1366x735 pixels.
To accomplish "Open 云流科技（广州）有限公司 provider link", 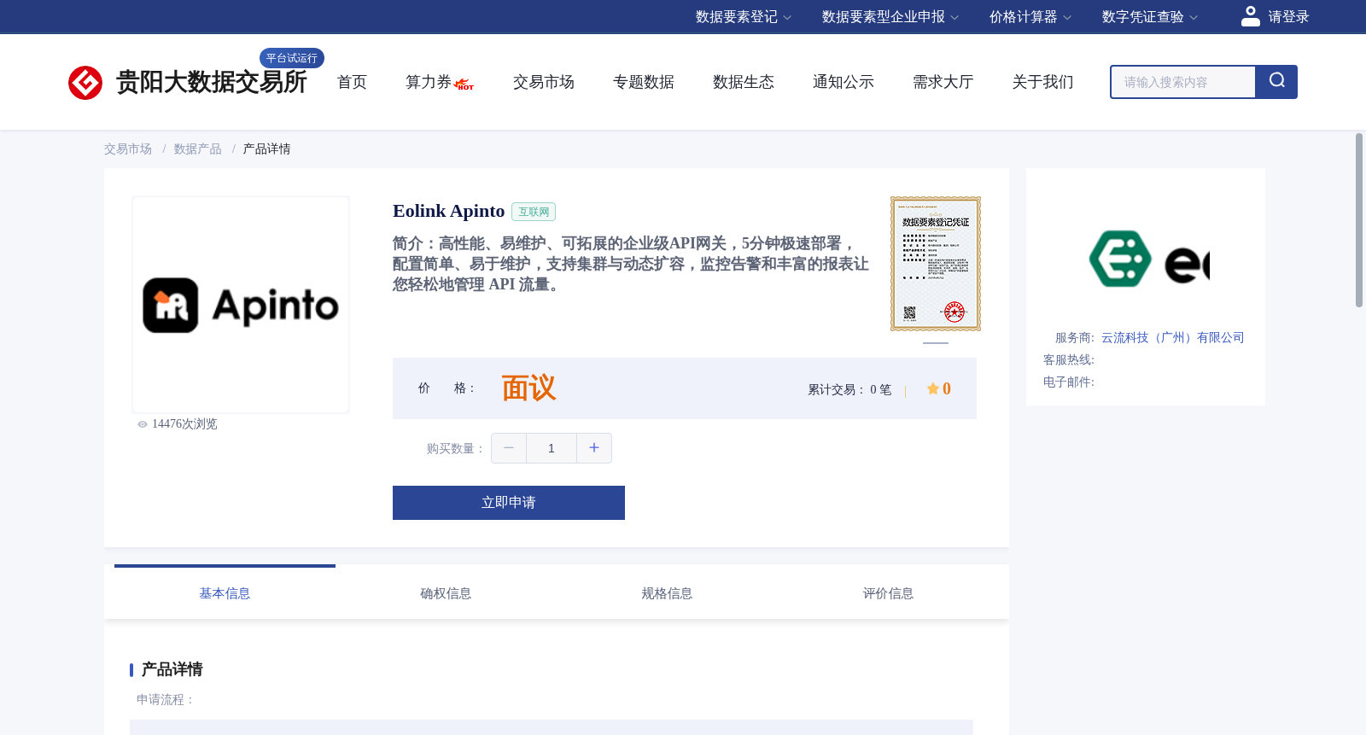I will [x=1172, y=338].
